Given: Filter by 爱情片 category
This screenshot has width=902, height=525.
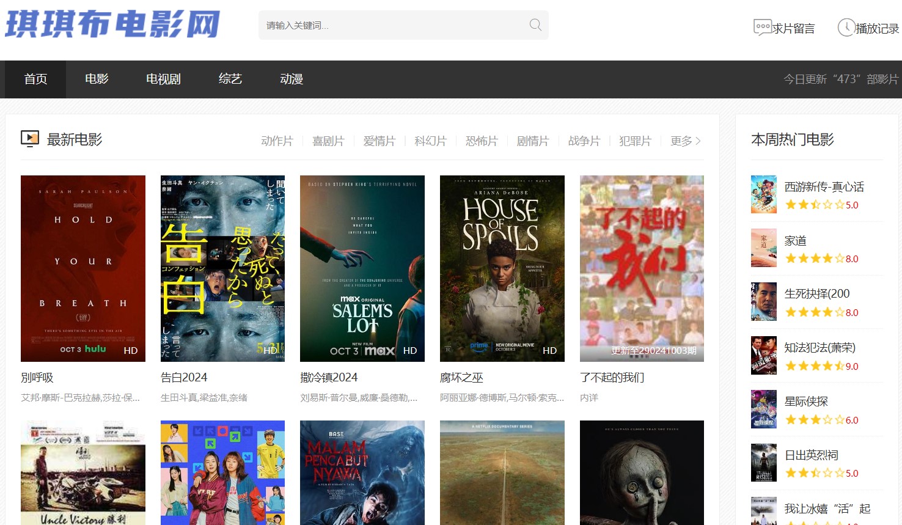Looking at the screenshot, I should coord(379,141).
